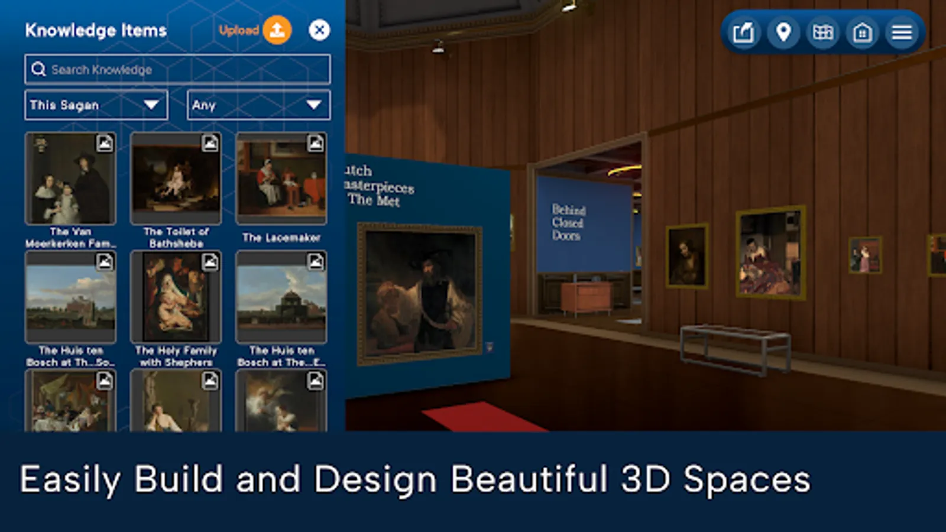Image resolution: width=946 pixels, height=532 pixels.
Task: Click the orange Upload arrow icon
Action: pyautogui.click(x=277, y=30)
